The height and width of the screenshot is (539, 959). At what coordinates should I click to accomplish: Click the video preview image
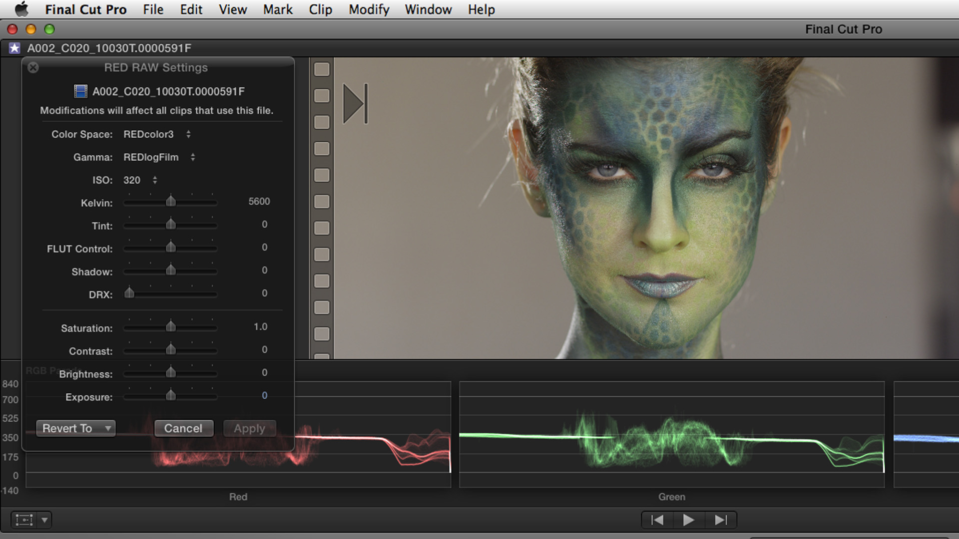click(x=646, y=208)
